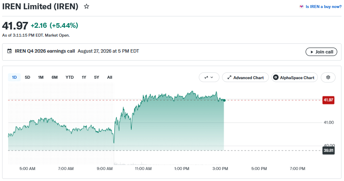Image resolution: width=344 pixels, height=181 pixels.
Task: Click the 41.97 main price quote
Action: pyautogui.click(x=15, y=26)
